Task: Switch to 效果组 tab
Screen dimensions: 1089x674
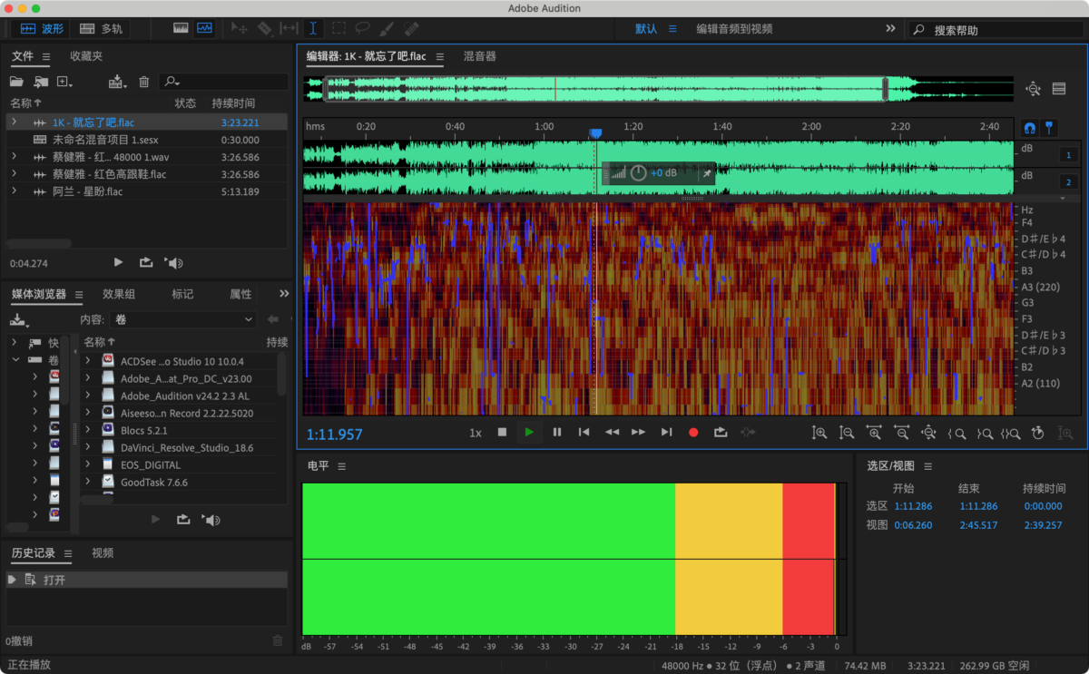Action: pyautogui.click(x=119, y=294)
